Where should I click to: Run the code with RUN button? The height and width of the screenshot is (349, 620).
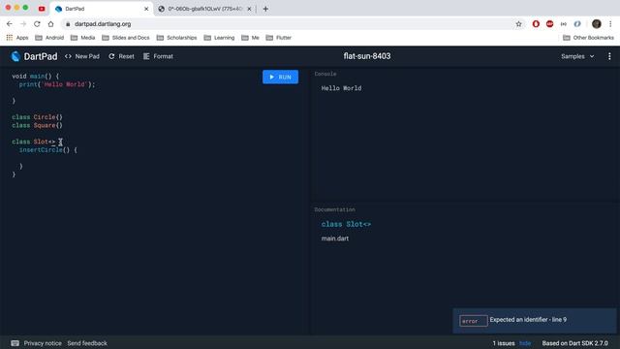(280, 77)
